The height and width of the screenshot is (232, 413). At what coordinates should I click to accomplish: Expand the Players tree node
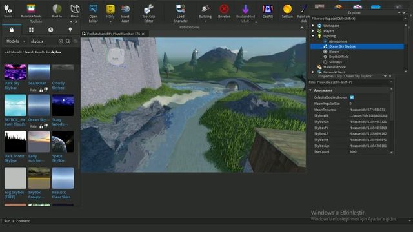point(313,31)
